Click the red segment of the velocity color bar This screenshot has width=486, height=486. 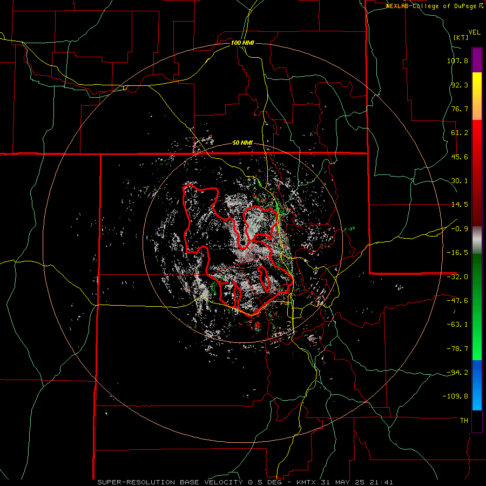click(x=477, y=173)
